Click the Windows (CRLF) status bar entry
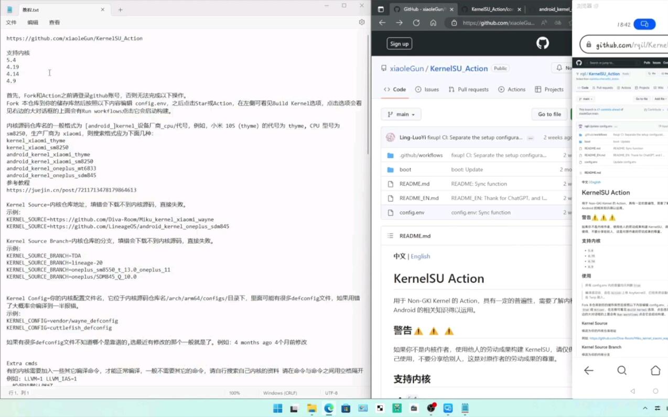 pyautogui.click(x=280, y=393)
